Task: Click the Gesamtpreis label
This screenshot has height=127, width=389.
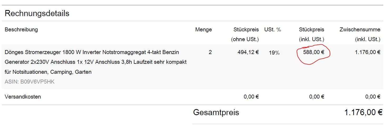Action: [x=216, y=113]
